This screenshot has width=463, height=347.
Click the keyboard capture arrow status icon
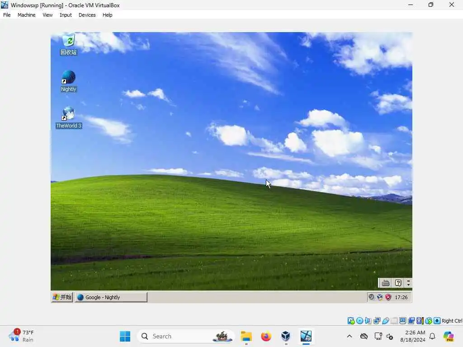coord(437,321)
